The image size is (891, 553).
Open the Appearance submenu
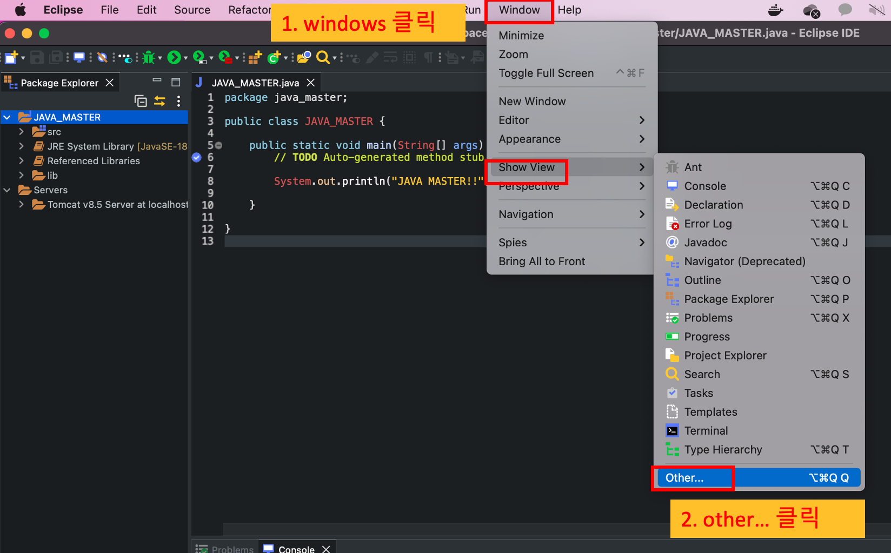click(x=572, y=139)
